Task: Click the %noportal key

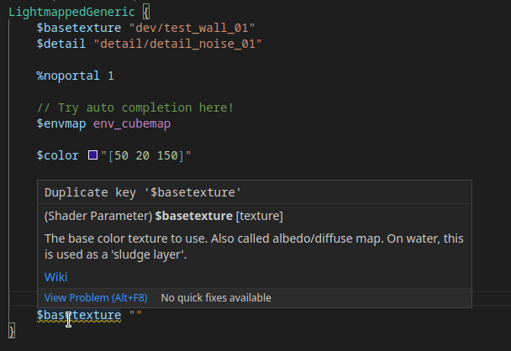Action: (68, 76)
